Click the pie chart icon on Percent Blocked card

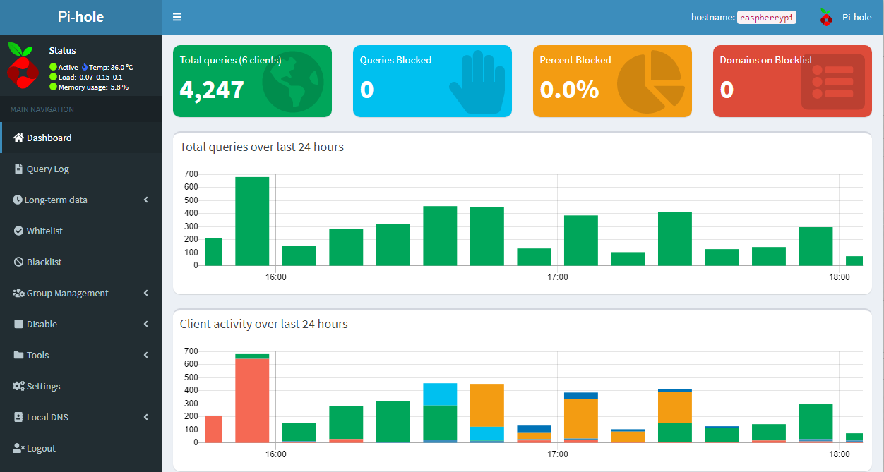(651, 82)
